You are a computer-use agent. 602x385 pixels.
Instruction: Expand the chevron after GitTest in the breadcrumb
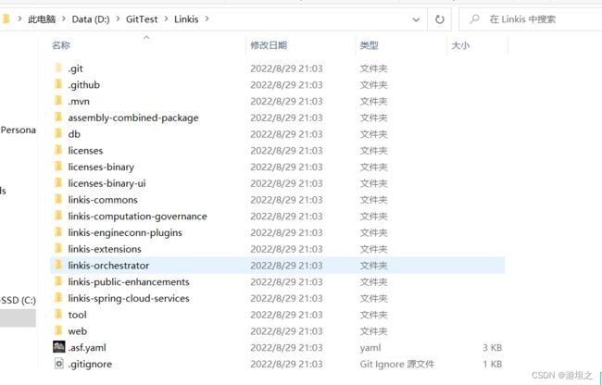[x=166, y=19]
